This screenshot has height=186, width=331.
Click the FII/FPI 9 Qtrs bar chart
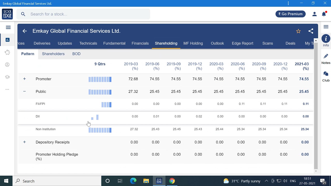tap(107, 105)
